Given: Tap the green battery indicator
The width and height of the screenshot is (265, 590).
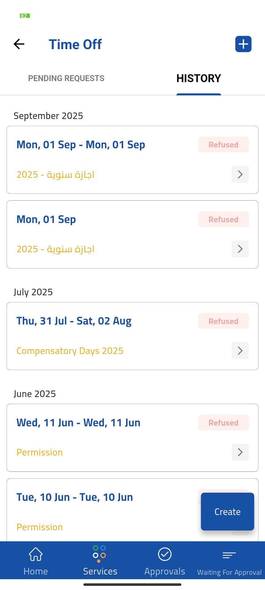Looking at the screenshot, I should (x=25, y=16).
